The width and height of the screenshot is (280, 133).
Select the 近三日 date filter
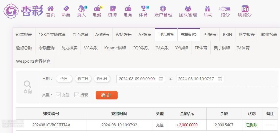[x=83, y=79]
